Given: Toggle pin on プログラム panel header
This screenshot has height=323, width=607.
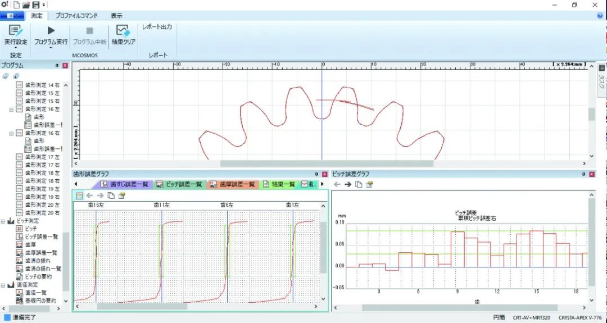Looking at the screenshot, I should click(57, 66).
